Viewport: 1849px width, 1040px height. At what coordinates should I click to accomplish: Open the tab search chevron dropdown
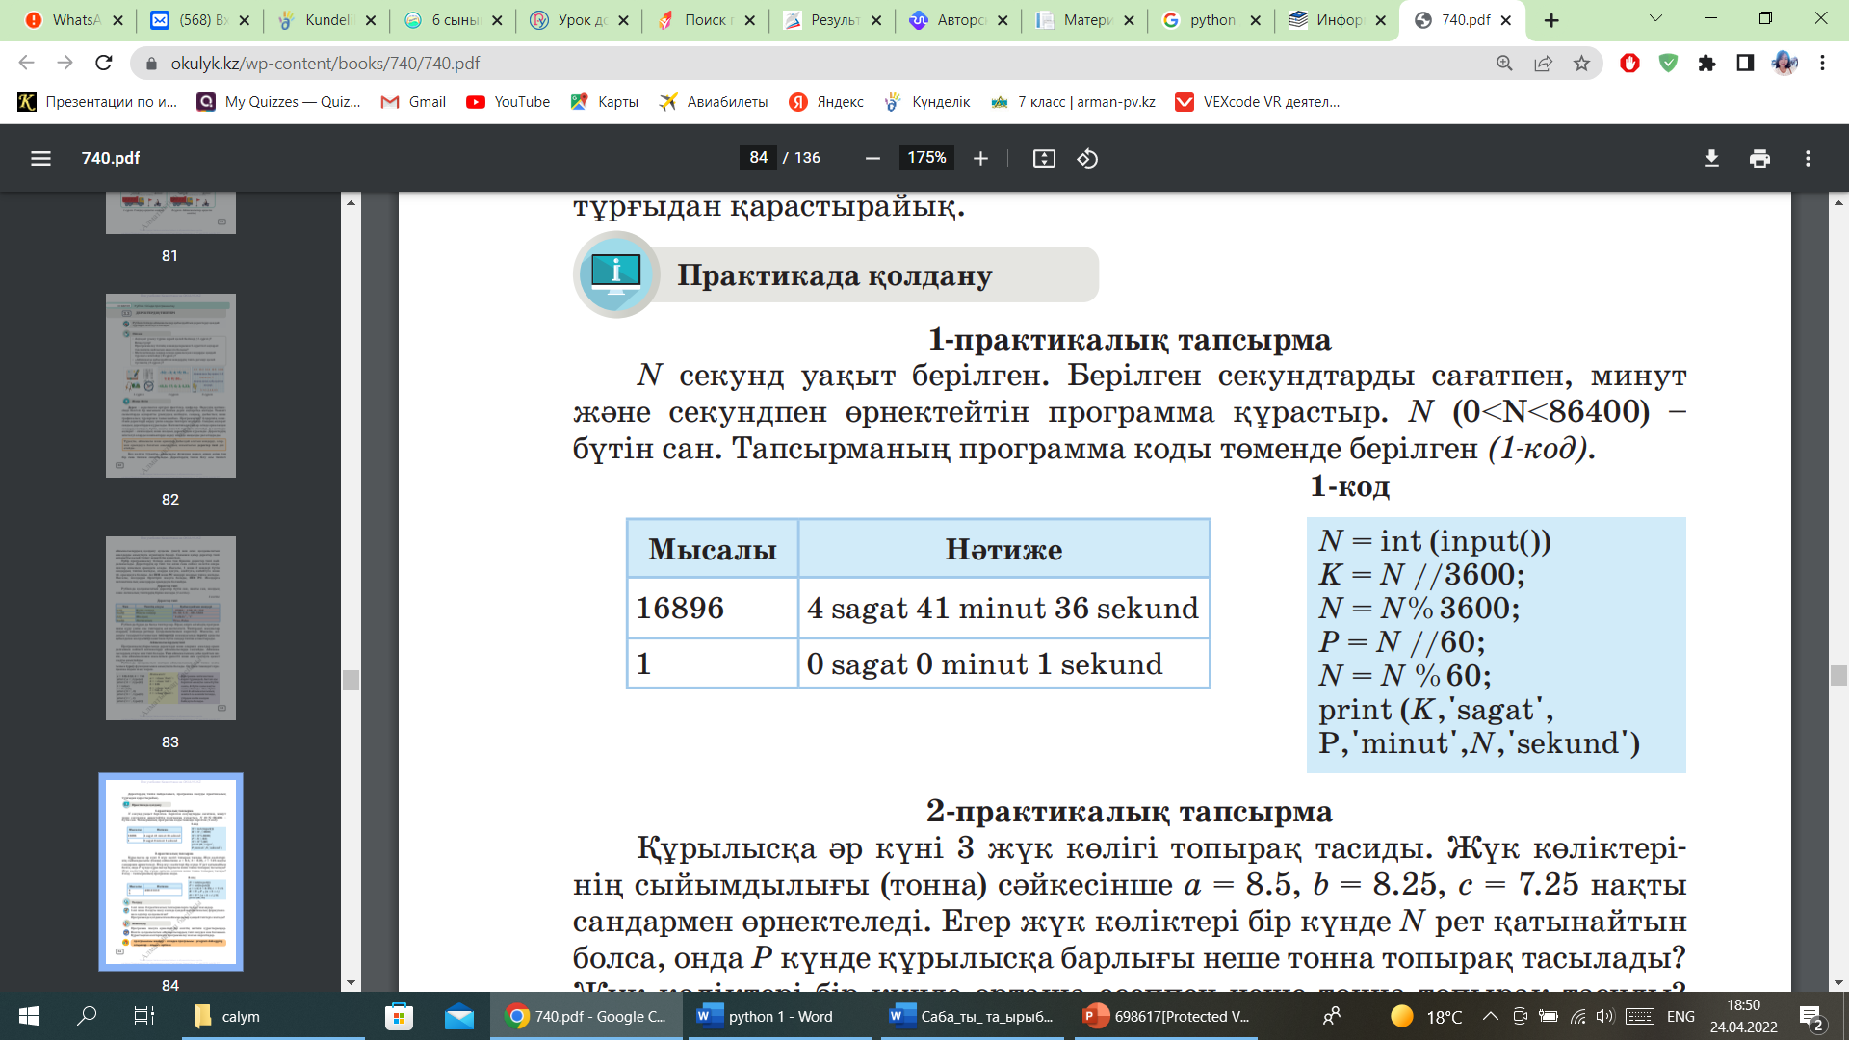1655,19
